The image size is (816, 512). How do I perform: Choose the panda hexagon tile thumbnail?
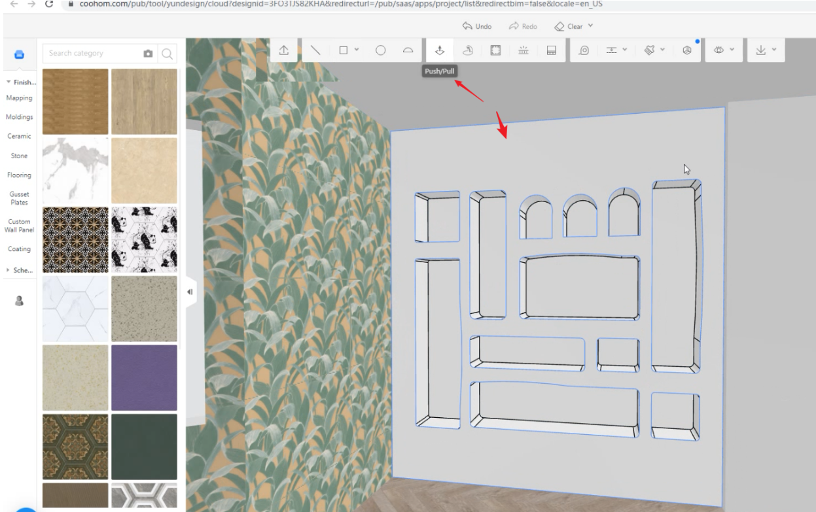144,239
